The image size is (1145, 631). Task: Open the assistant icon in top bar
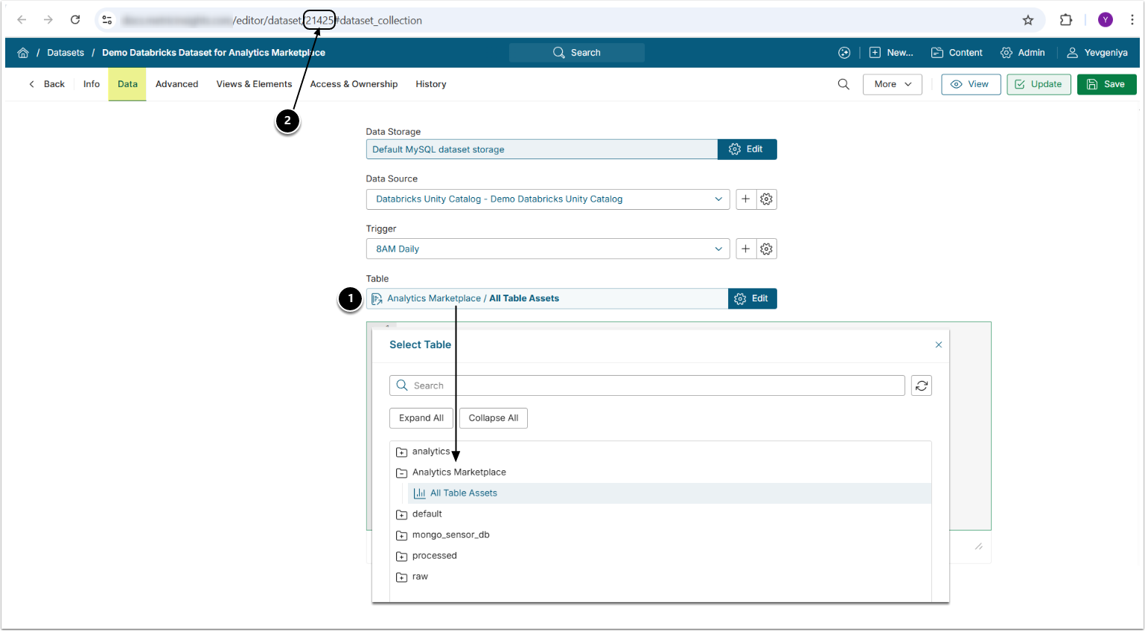(844, 53)
